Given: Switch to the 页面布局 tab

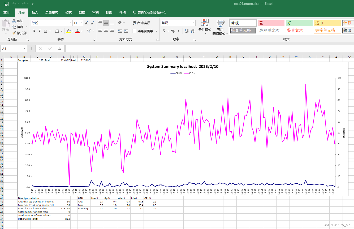Looking at the screenshot, I should (x=51, y=12).
